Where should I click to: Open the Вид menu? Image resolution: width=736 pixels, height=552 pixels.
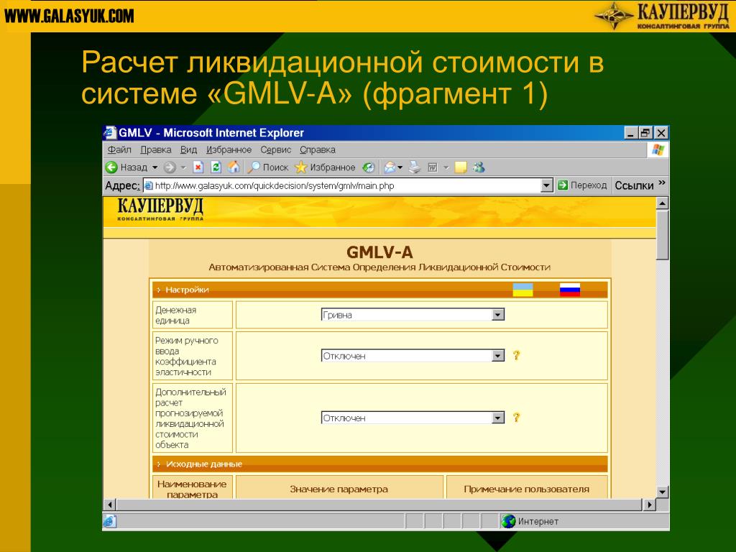pyautogui.click(x=189, y=149)
